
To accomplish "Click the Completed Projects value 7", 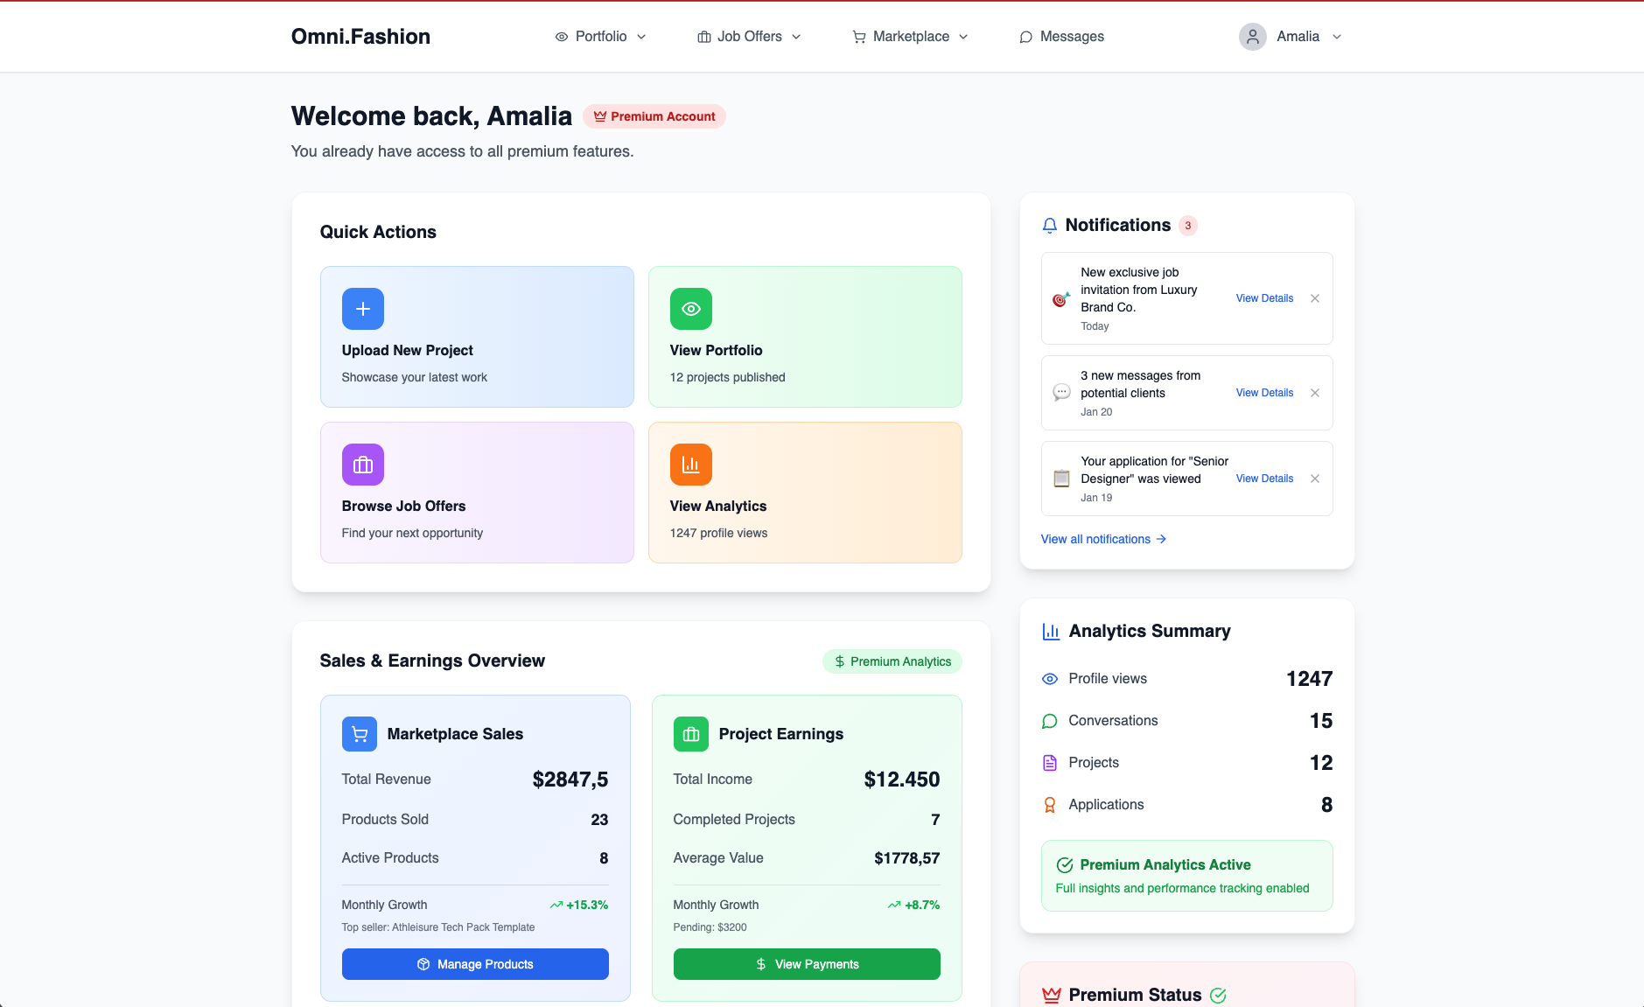I will click(935, 820).
